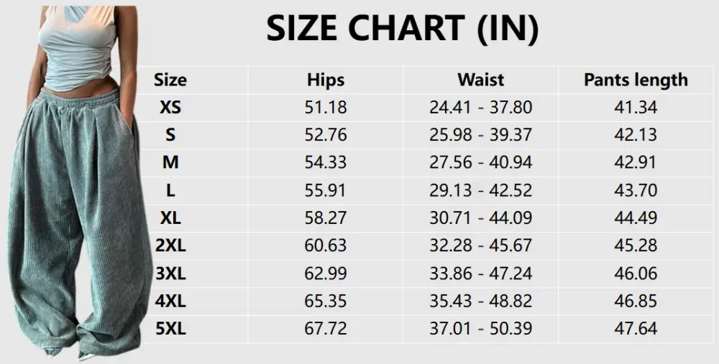The width and height of the screenshot is (719, 364).
Task: Select the Hips column header
Action: click(x=326, y=80)
